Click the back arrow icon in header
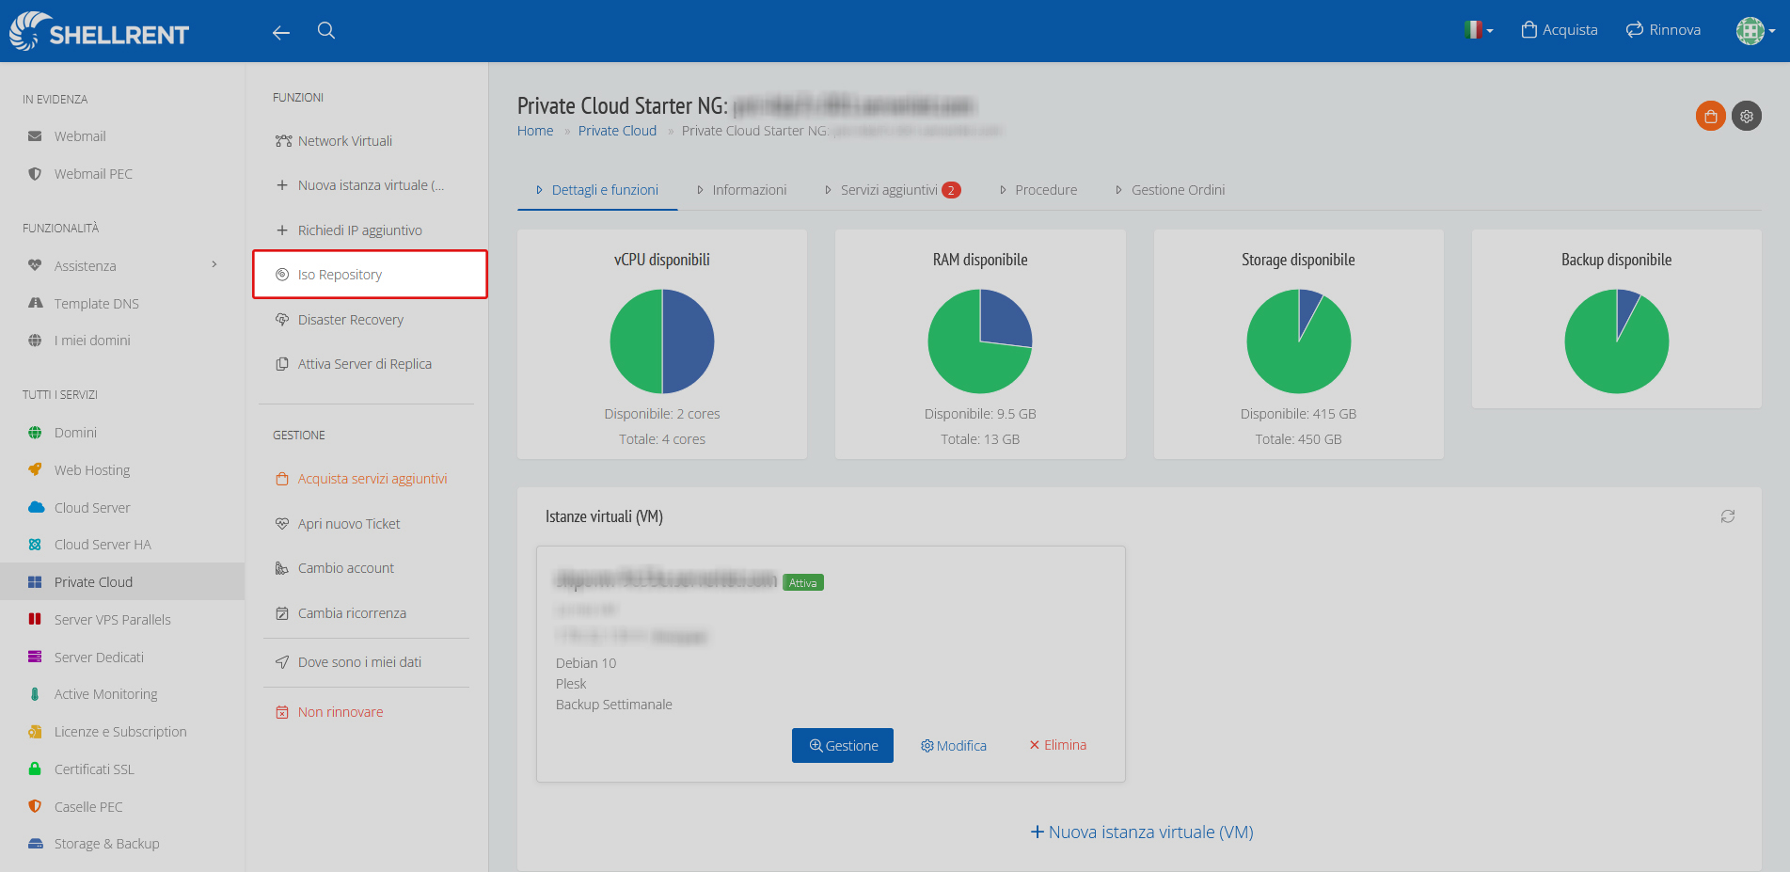The width and height of the screenshot is (1790, 872). click(281, 32)
